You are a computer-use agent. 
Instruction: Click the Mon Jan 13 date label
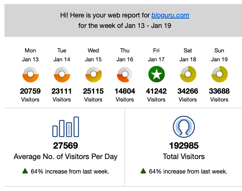coord(30,55)
